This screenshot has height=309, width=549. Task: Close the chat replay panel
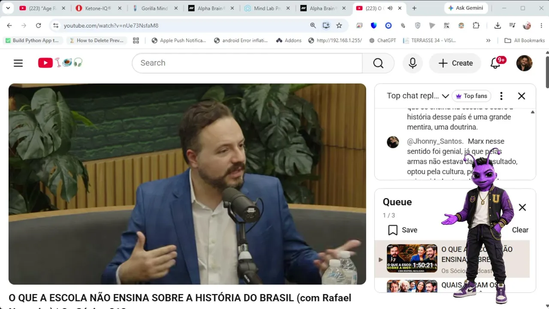click(x=522, y=96)
